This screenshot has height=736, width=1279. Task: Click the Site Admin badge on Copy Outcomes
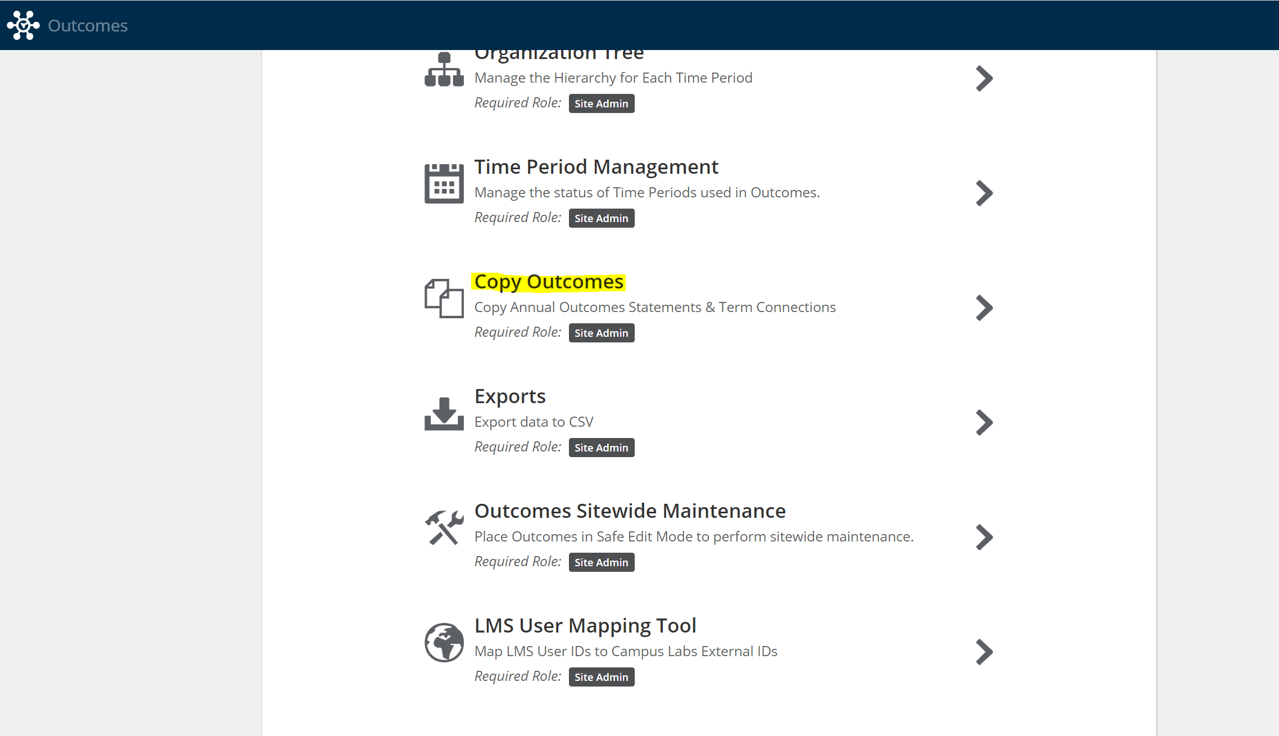click(602, 332)
